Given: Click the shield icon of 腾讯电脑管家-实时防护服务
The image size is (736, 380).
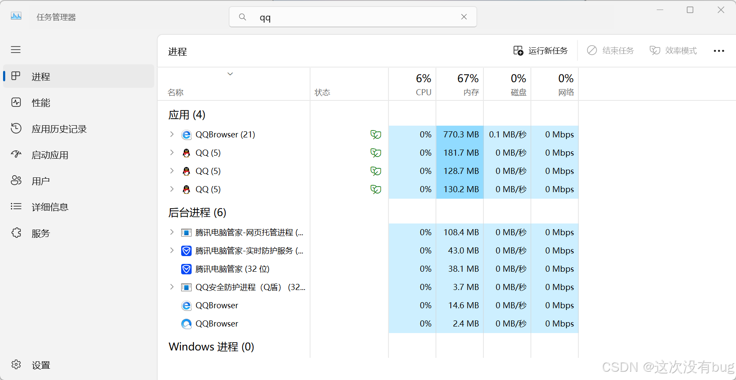Looking at the screenshot, I should pyautogui.click(x=186, y=251).
